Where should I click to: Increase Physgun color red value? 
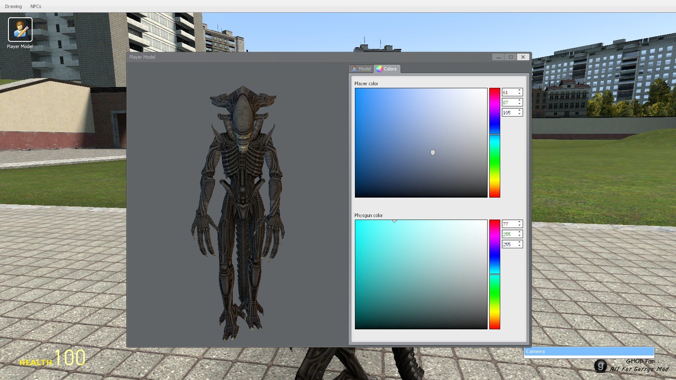(x=520, y=222)
